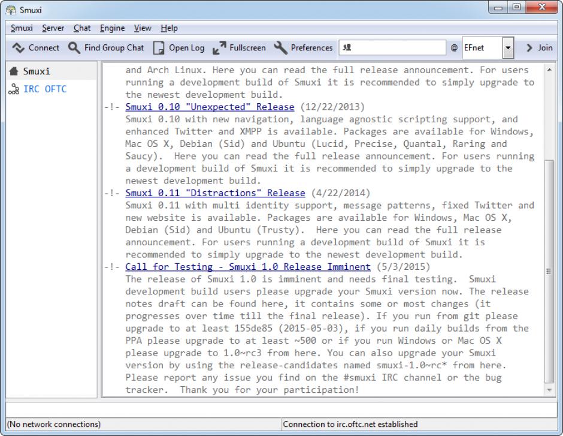The image size is (563, 436).
Task: Click the scrollbar up arrow
Action: click(549, 70)
